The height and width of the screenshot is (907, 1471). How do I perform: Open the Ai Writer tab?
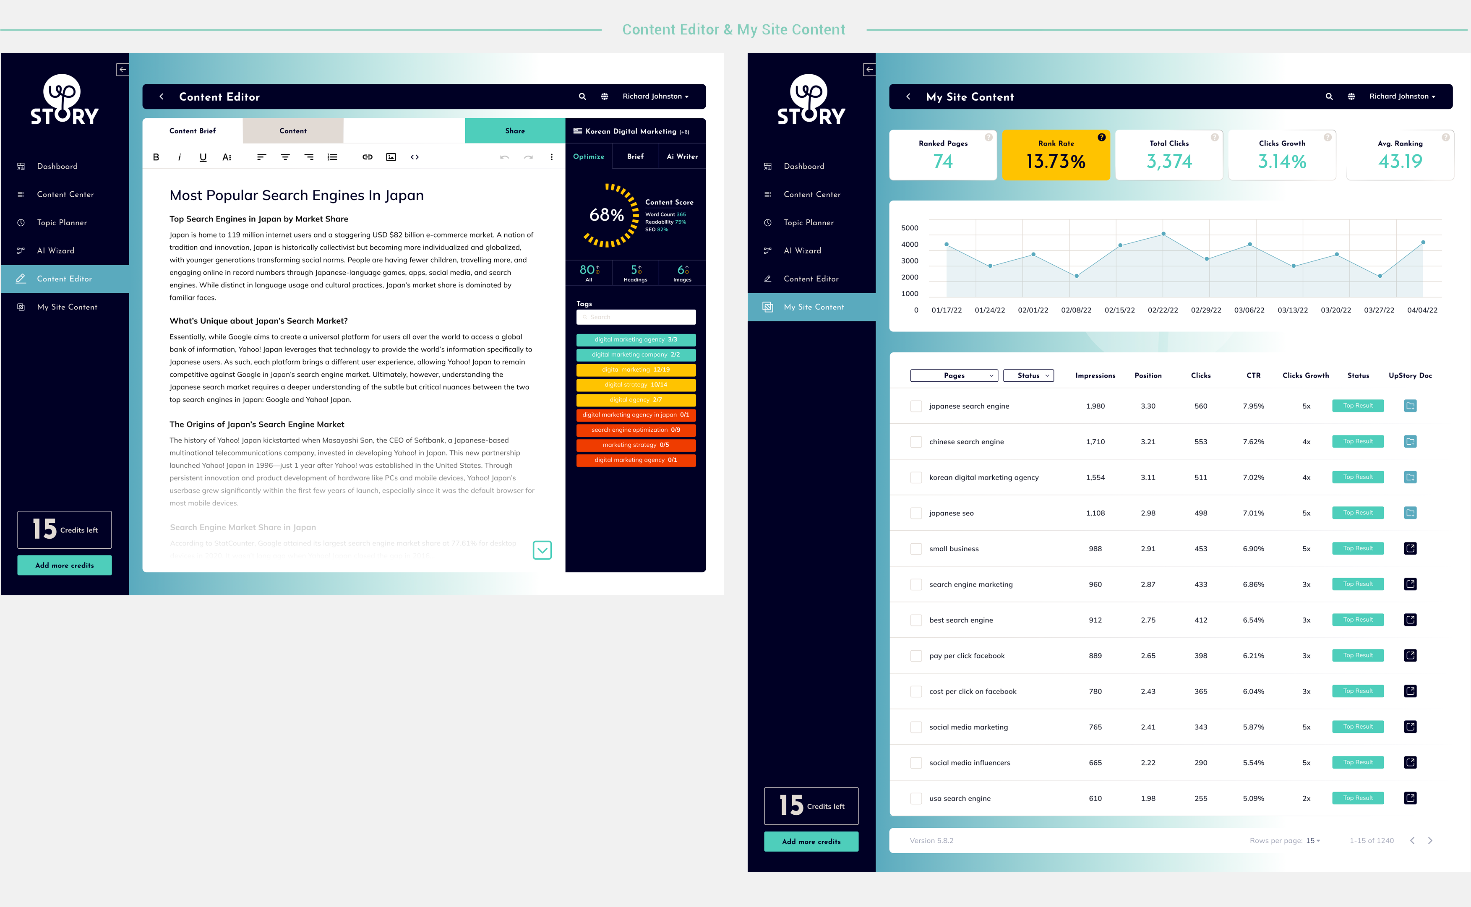682,156
